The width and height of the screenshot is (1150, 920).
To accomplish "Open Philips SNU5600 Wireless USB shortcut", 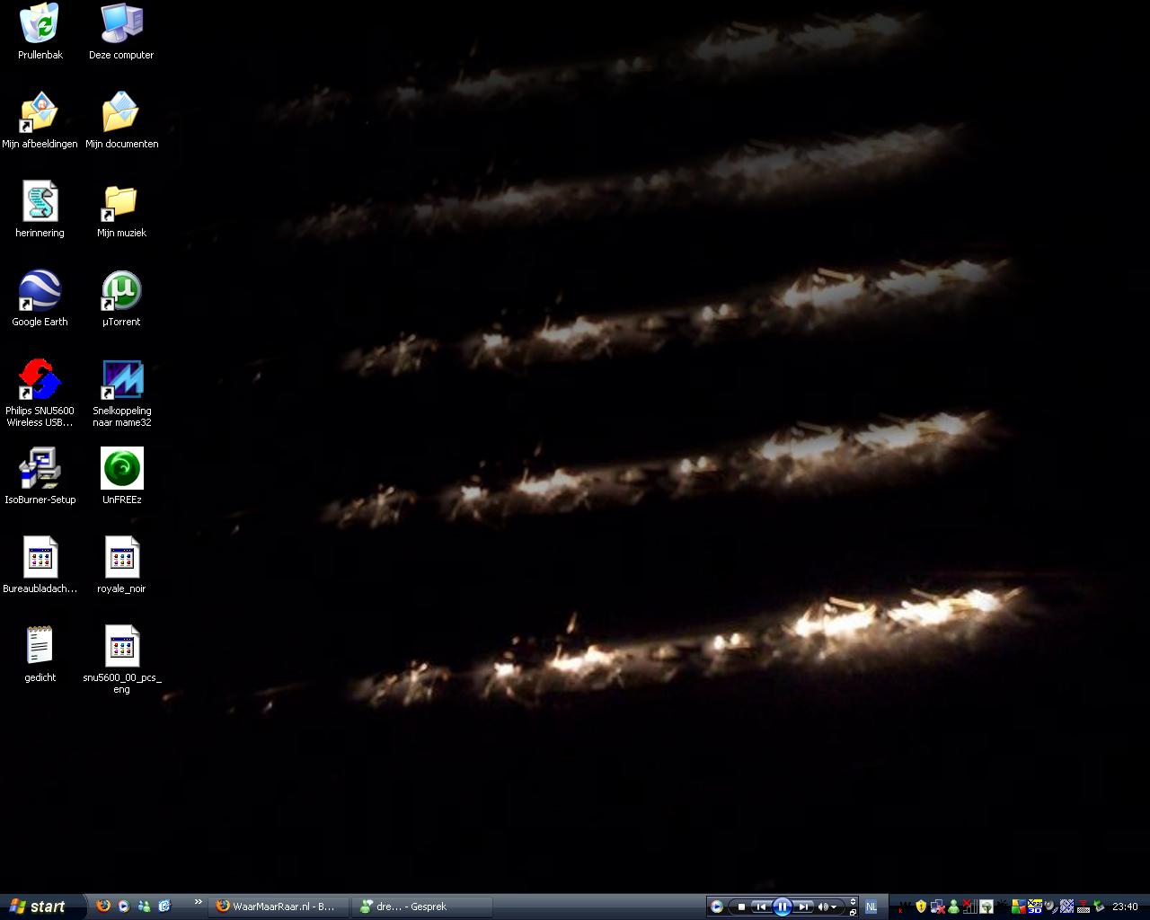I will pos(40,393).
